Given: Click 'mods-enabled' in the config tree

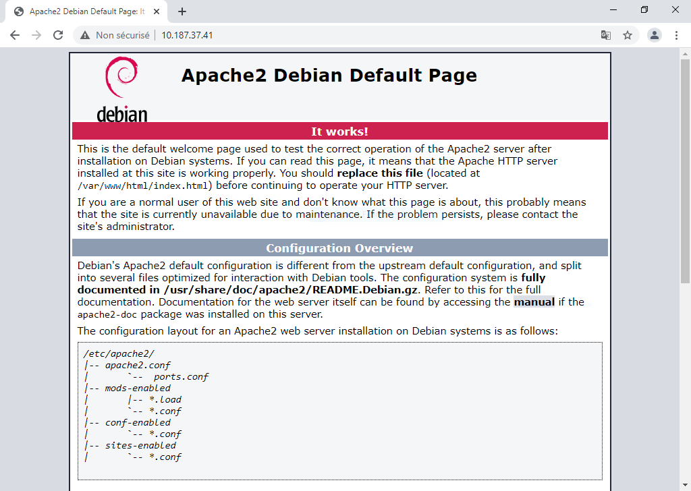Looking at the screenshot, I should click(138, 388).
